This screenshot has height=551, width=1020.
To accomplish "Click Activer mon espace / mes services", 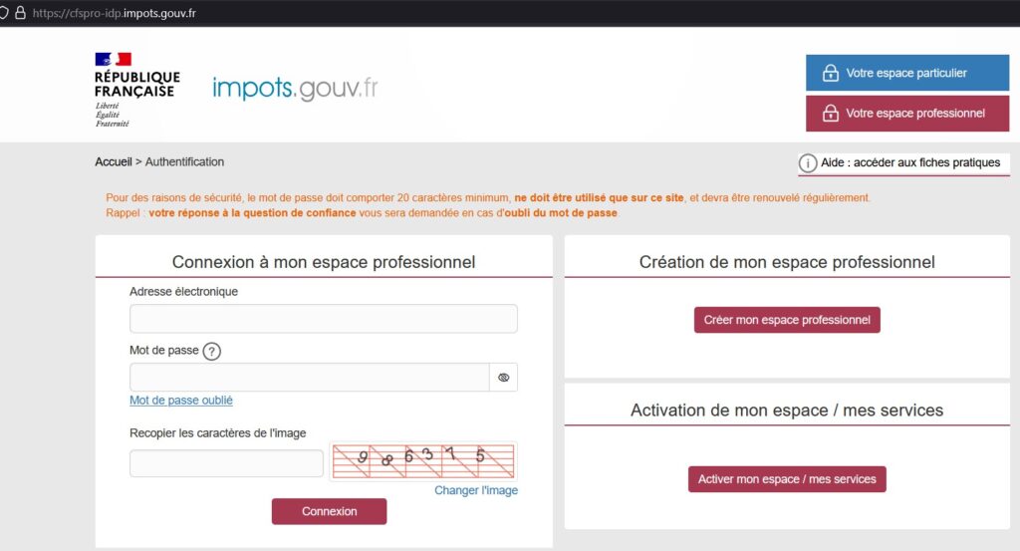I will (x=787, y=479).
